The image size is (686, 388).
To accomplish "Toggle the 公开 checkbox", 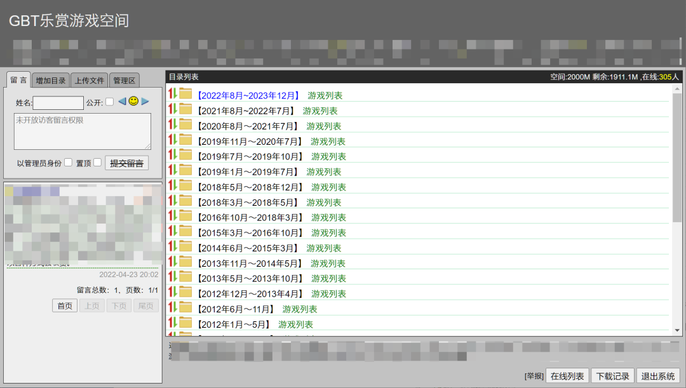I will pos(109,102).
